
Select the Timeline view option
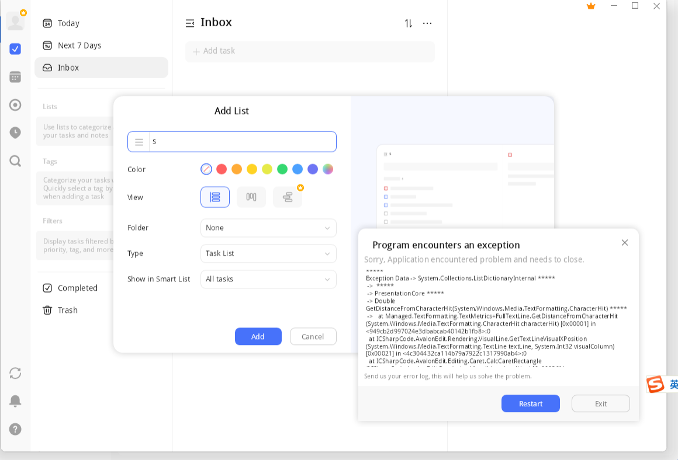point(288,197)
